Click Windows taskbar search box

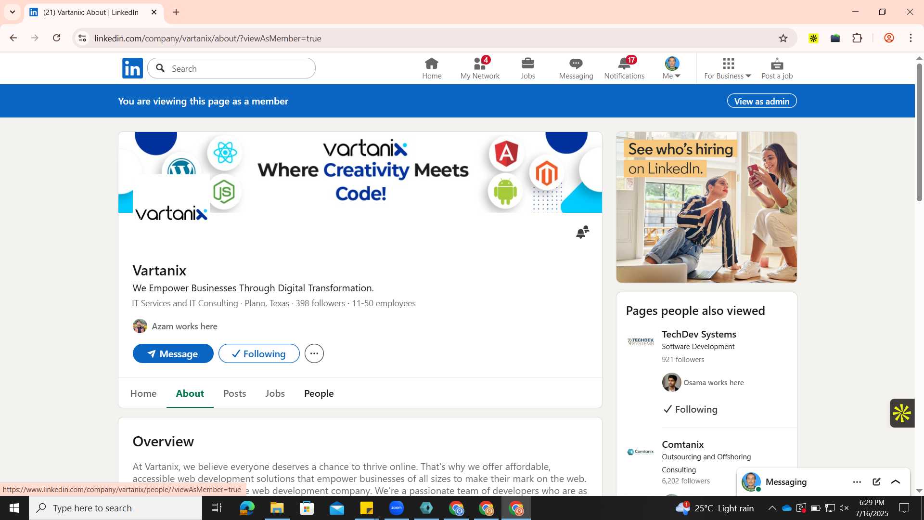(x=115, y=508)
